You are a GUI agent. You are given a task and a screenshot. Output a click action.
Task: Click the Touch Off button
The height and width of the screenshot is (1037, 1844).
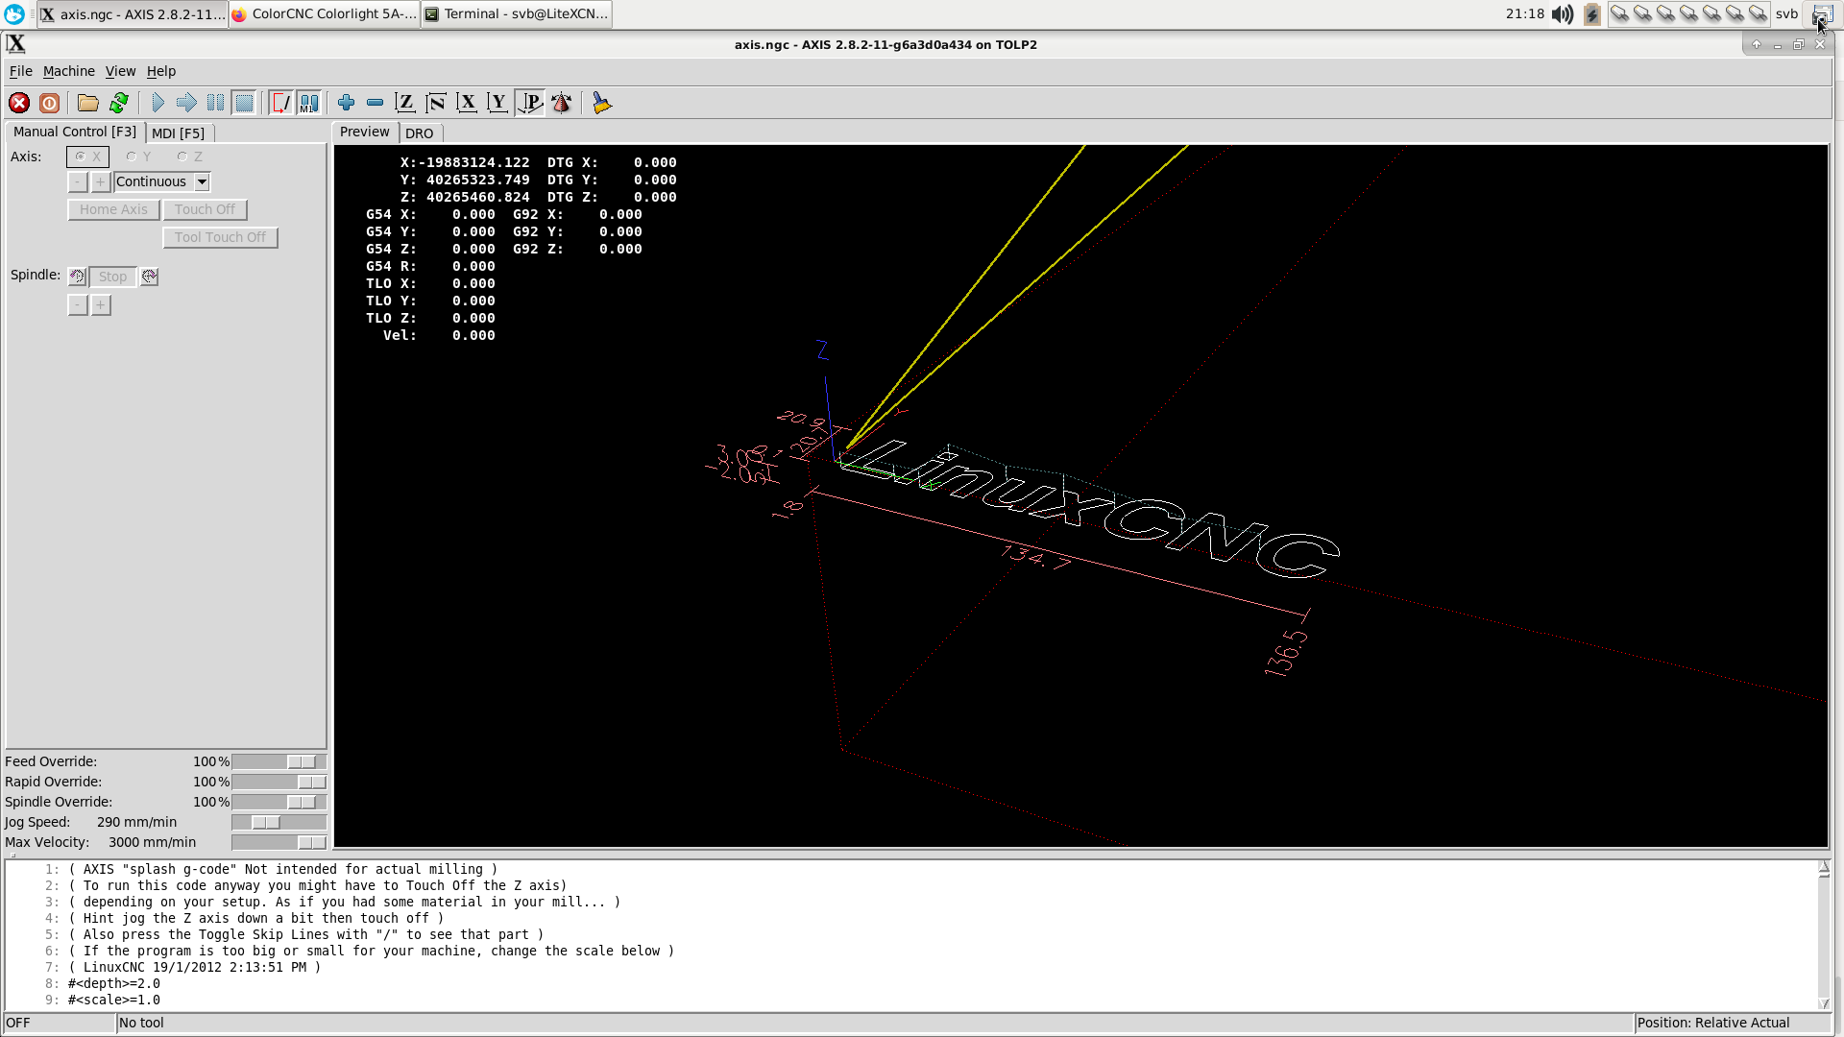coord(205,209)
